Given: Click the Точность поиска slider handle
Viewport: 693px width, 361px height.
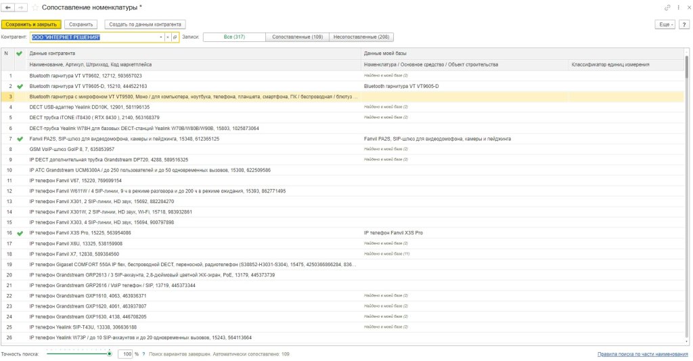Looking at the screenshot, I should pos(110,354).
